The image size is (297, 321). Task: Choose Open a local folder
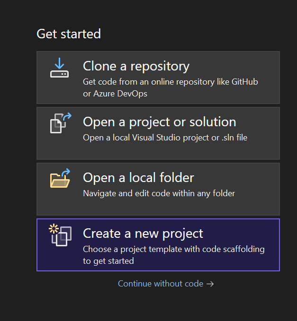point(158,189)
